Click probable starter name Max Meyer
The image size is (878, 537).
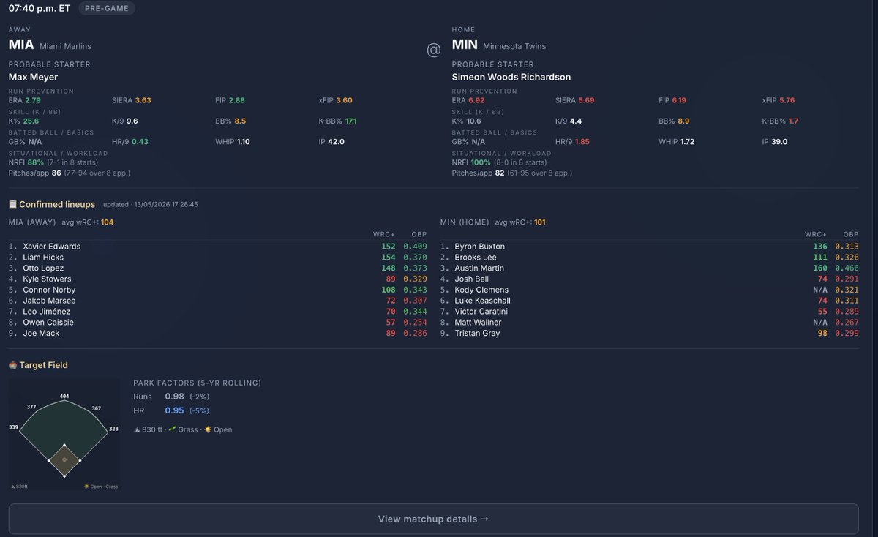point(33,77)
